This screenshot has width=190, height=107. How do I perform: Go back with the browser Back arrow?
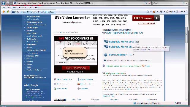(4, 3)
